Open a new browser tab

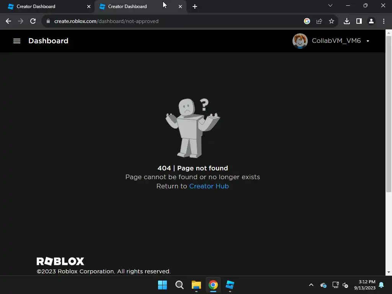(x=195, y=7)
